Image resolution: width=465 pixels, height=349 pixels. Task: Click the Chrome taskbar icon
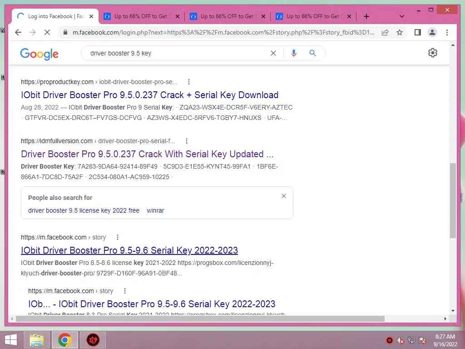pyautogui.click(x=65, y=340)
